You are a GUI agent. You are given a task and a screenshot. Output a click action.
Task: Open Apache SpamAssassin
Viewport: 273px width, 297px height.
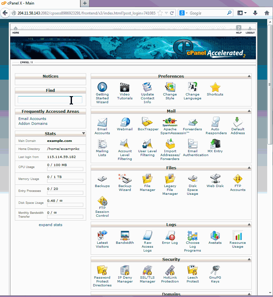tap(170, 123)
